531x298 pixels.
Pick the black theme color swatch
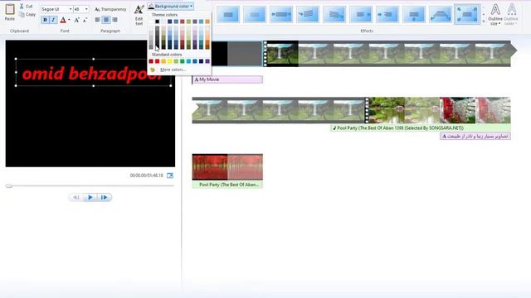click(157, 22)
